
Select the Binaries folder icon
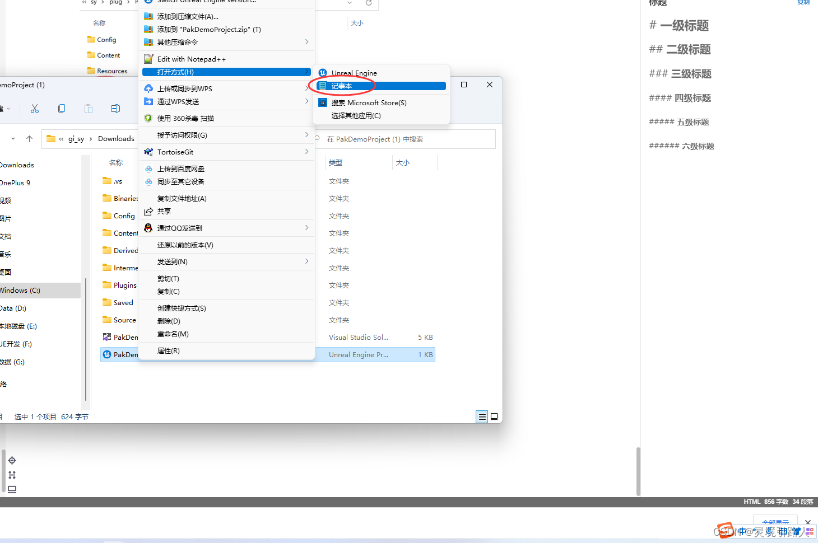107,198
